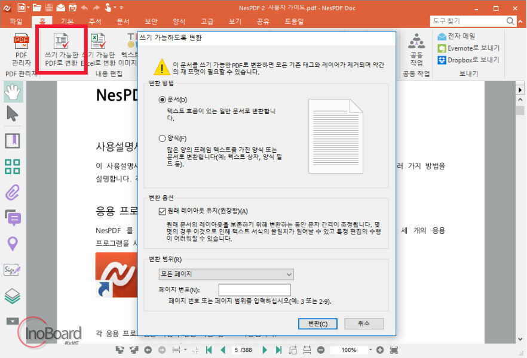The height and width of the screenshot is (358, 527).
Task: Go to the previous page
Action: point(223,350)
